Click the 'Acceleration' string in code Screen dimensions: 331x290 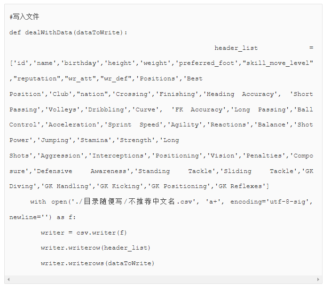point(72,125)
